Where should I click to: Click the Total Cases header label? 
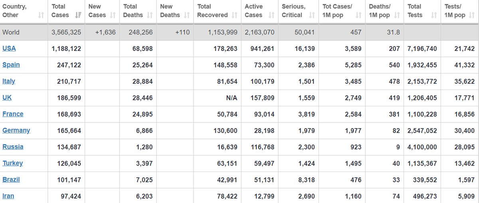tap(60, 11)
